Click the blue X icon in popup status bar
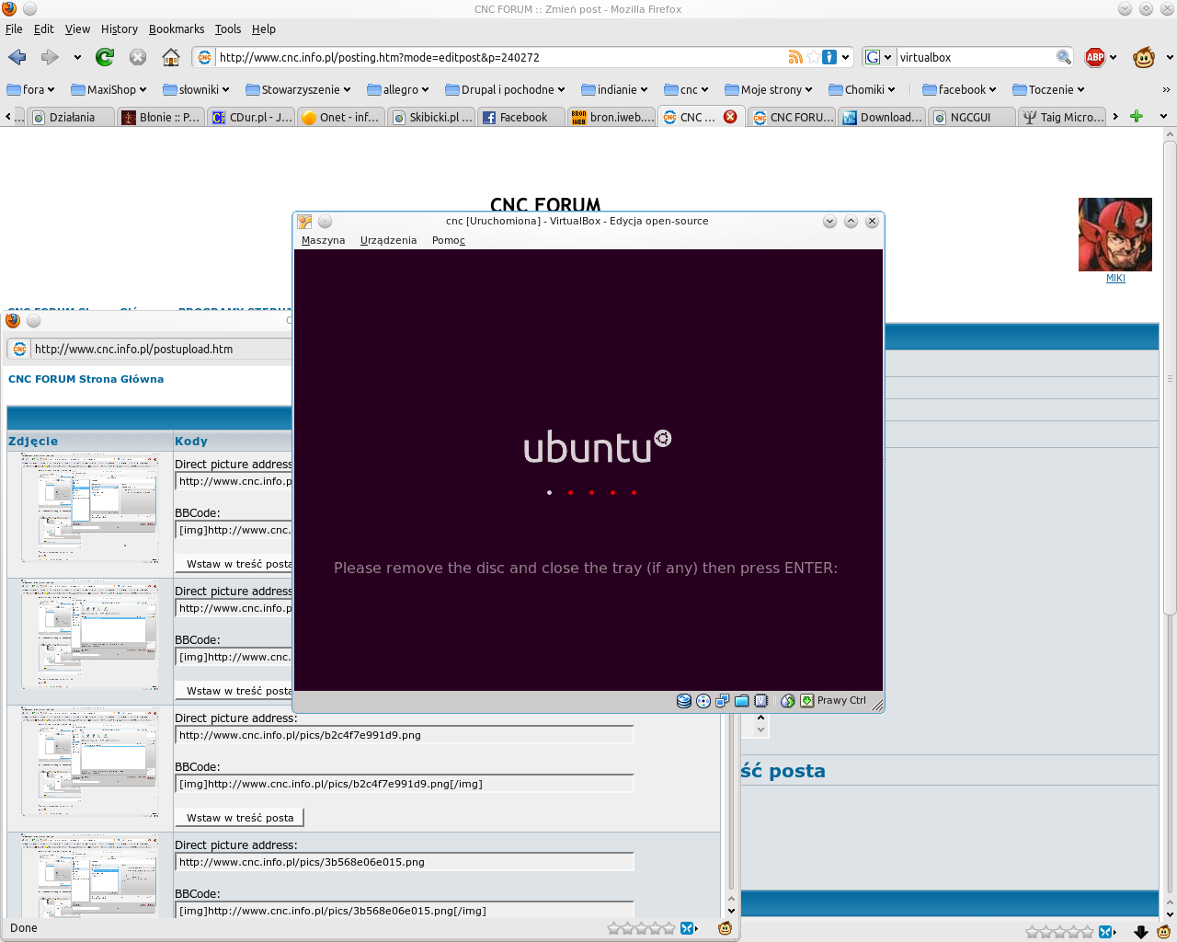This screenshot has width=1177, height=942. [x=688, y=928]
